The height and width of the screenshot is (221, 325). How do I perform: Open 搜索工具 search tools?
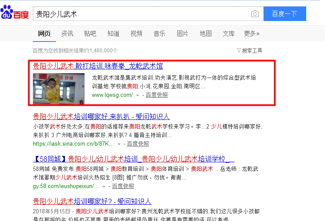coord(252,51)
